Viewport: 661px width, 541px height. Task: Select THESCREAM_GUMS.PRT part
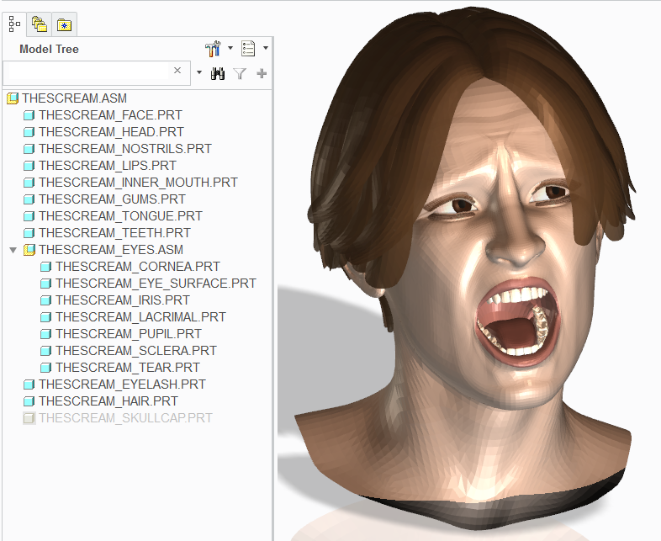112,199
